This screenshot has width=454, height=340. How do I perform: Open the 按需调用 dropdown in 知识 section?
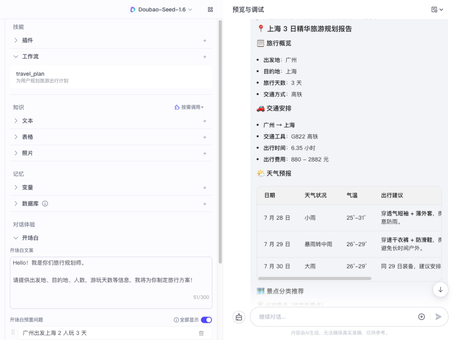(189, 107)
